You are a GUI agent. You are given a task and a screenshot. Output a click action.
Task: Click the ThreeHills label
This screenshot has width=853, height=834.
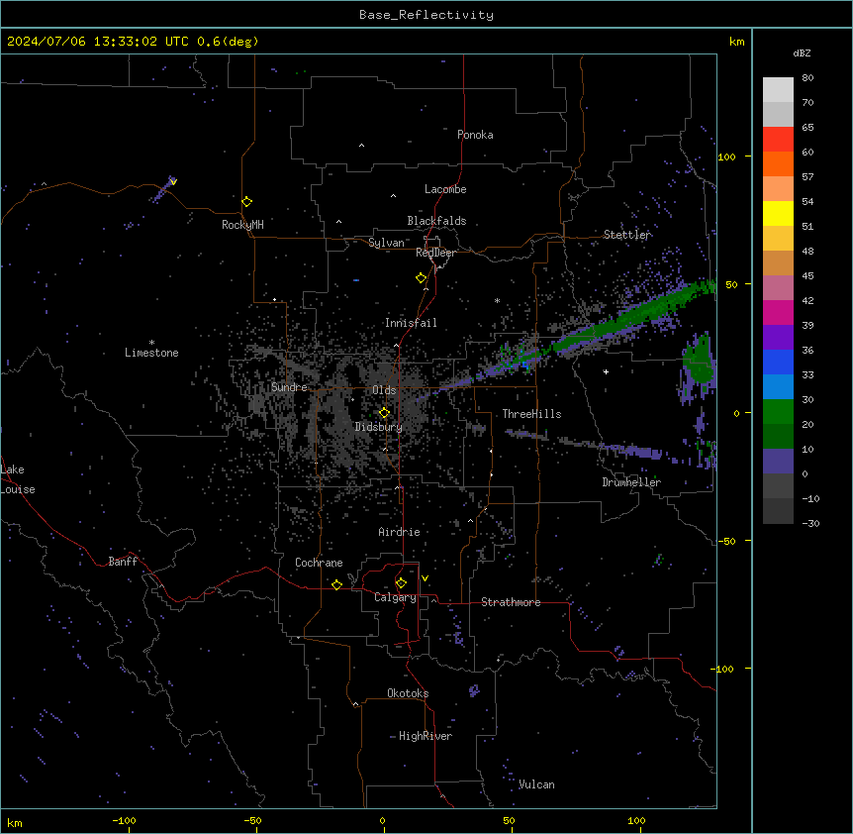pyautogui.click(x=531, y=414)
